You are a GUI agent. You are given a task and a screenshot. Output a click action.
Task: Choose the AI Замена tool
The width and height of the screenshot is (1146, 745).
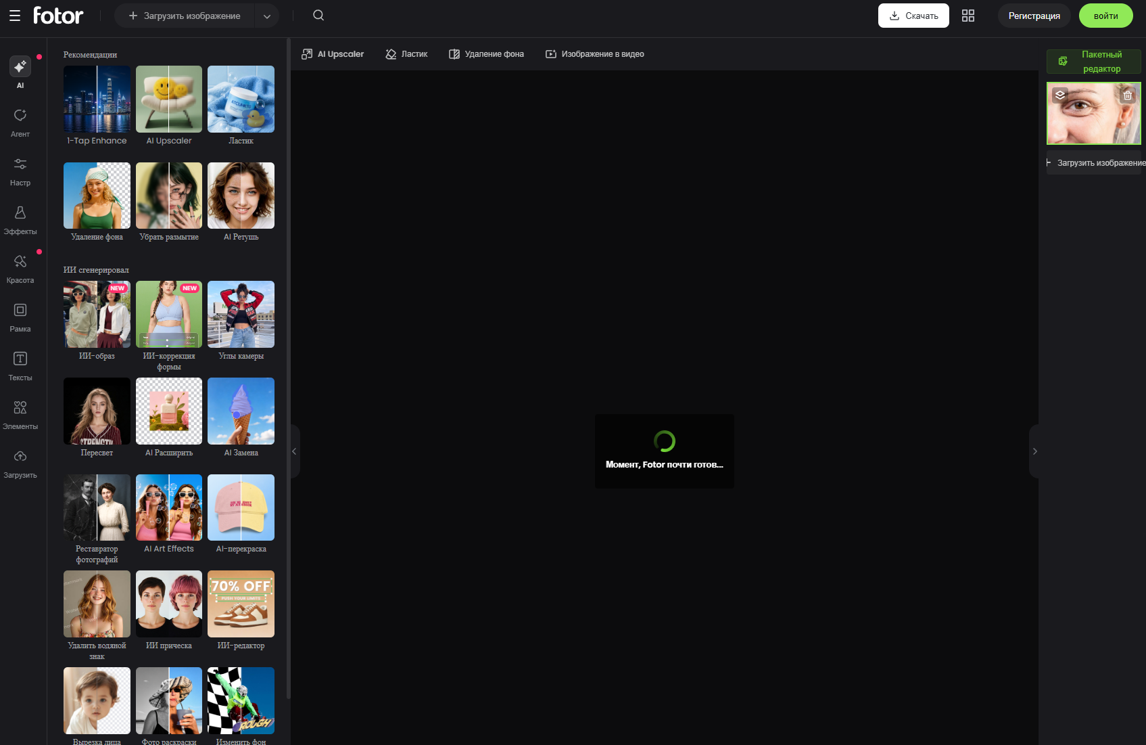click(241, 417)
